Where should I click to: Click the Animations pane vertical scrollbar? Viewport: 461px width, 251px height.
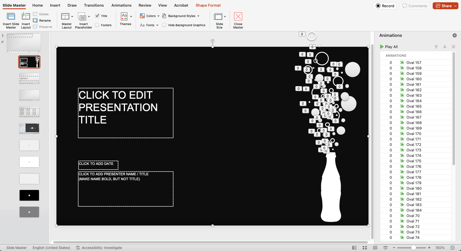[454, 109]
